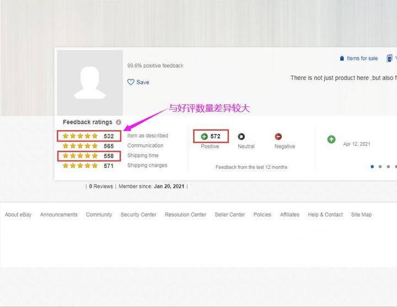This screenshot has height=307, width=397.
Task: Click the Neutral feedback label
Action: [x=246, y=146]
